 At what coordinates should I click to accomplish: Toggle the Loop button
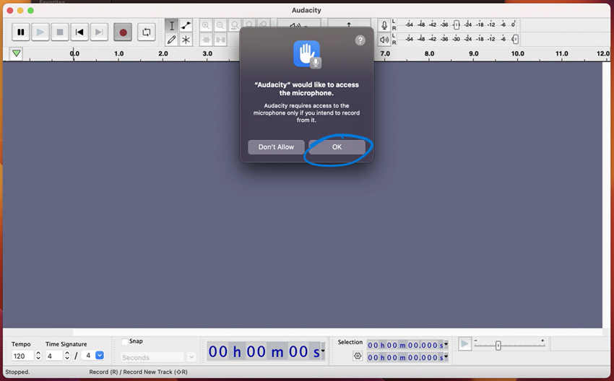(147, 32)
